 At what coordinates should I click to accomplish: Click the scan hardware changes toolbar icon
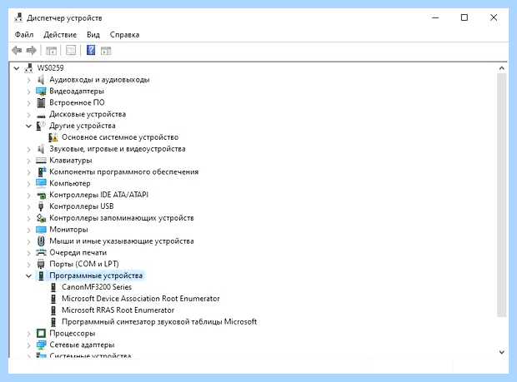point(106,51)
